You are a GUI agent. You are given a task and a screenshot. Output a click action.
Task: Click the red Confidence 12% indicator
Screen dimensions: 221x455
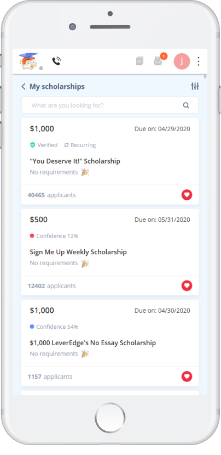click(32, 235)
